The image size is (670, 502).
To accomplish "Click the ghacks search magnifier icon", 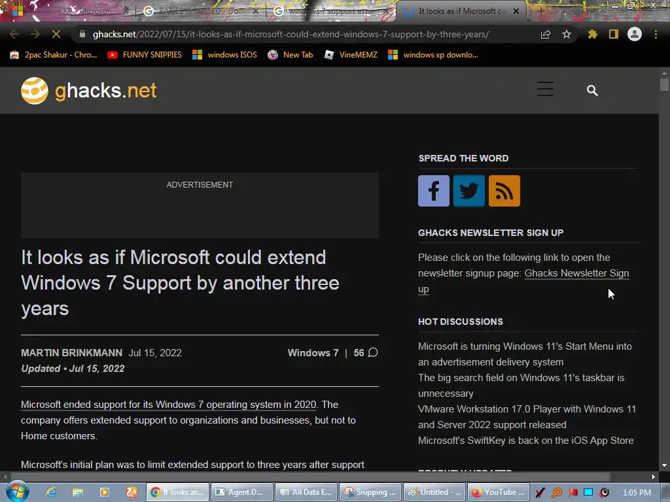I will (592, 90).
